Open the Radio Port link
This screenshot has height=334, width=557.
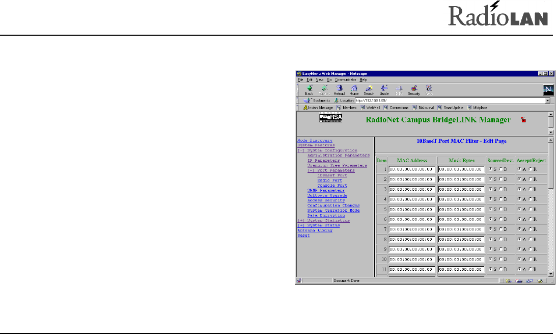[x=329, y=181]
